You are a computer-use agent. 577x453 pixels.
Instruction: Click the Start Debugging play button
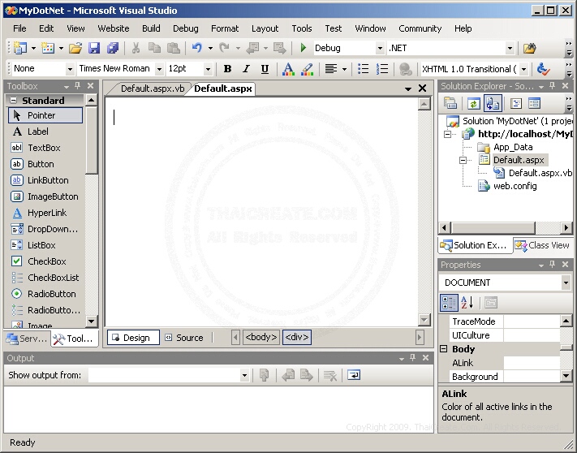[304, 49]
